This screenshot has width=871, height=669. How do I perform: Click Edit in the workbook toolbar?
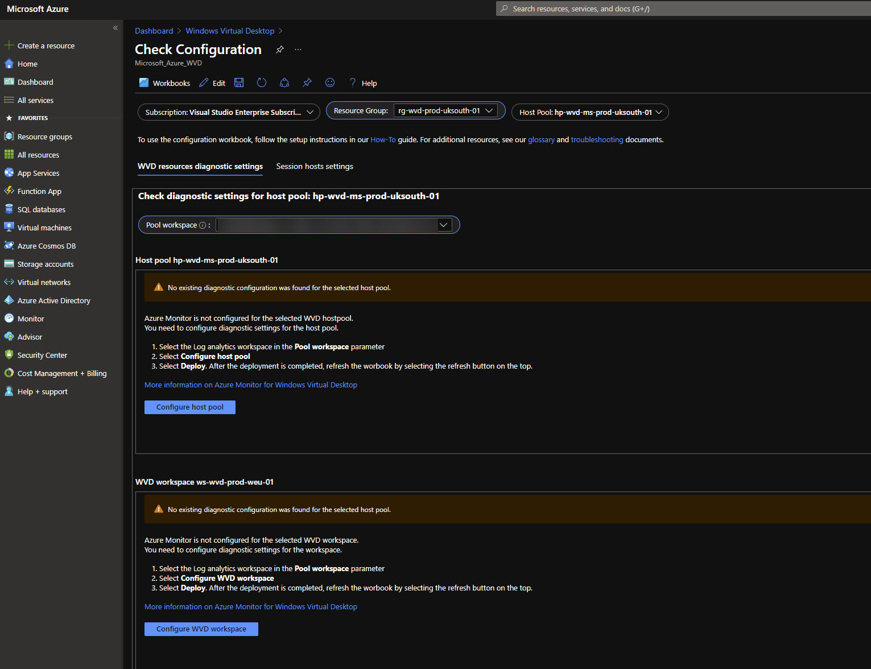(212, 83)
